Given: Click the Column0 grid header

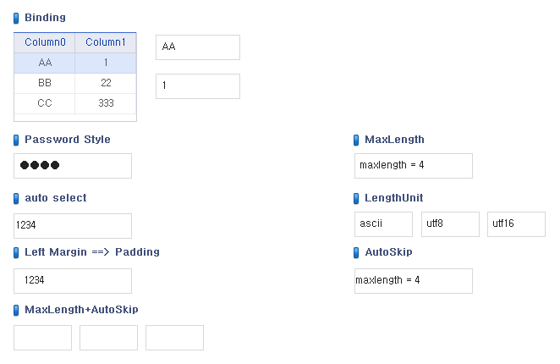Looking at the screenshot, I should tap(45, 42).
